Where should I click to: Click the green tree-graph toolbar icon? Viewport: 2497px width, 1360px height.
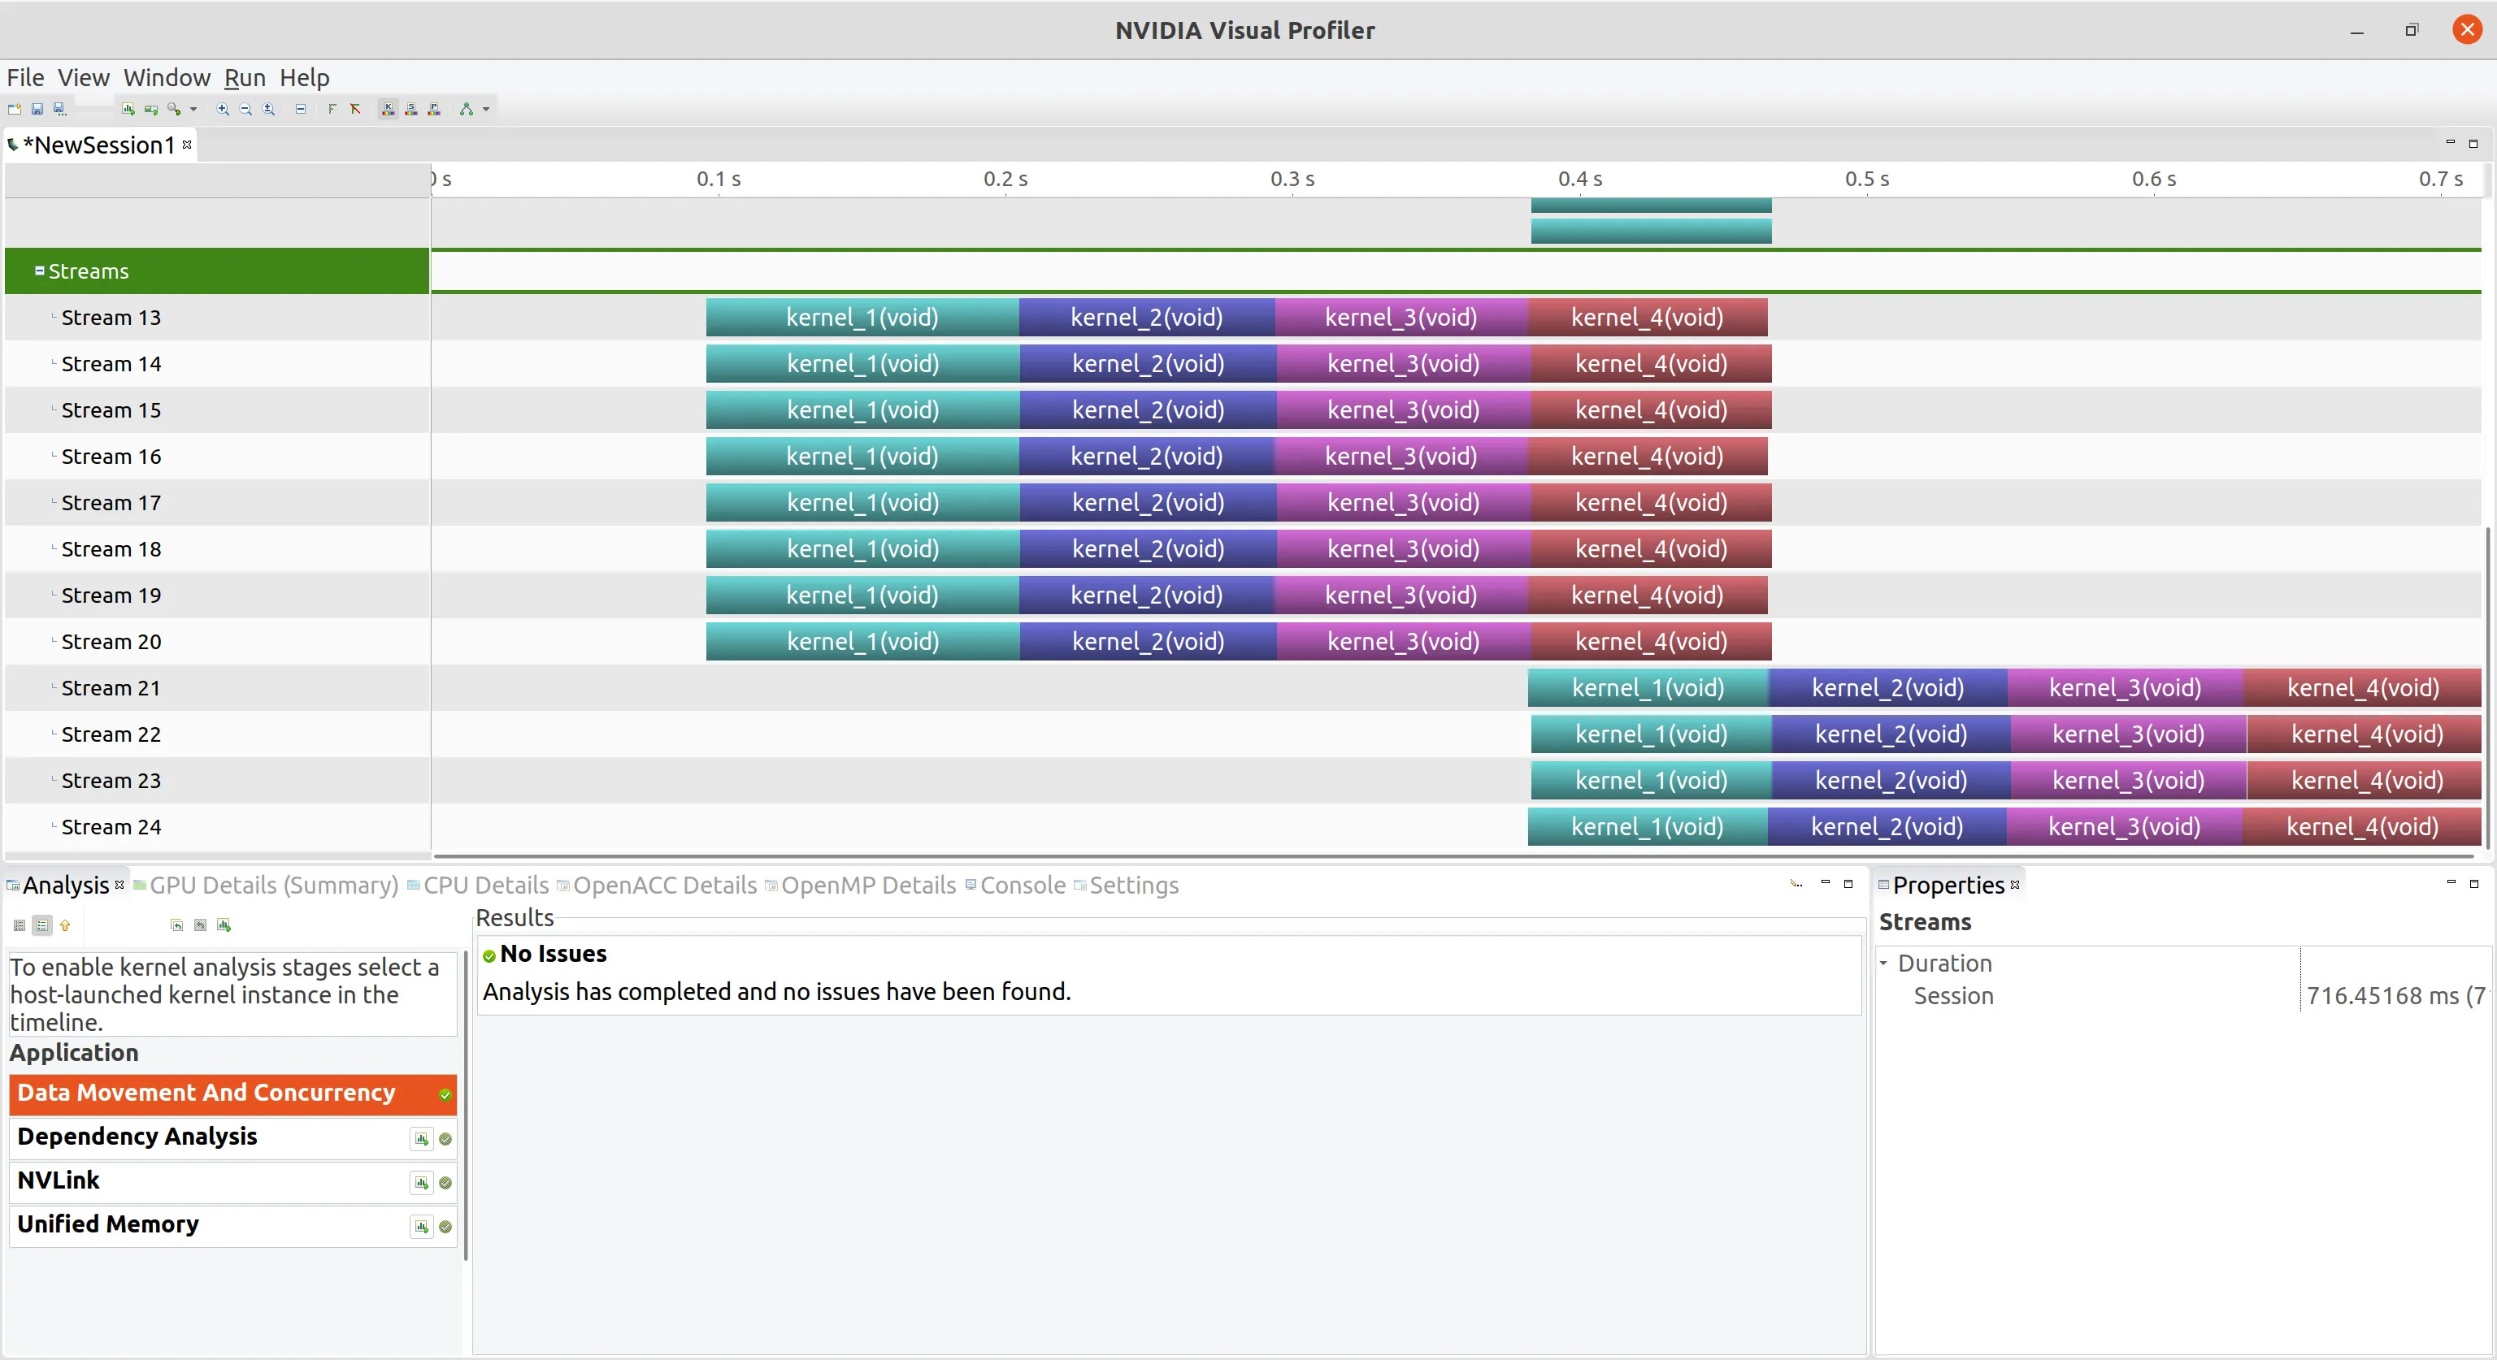pos(467,110)
